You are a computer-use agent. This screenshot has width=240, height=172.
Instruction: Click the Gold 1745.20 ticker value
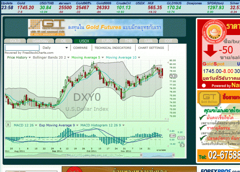coord(25,7)
